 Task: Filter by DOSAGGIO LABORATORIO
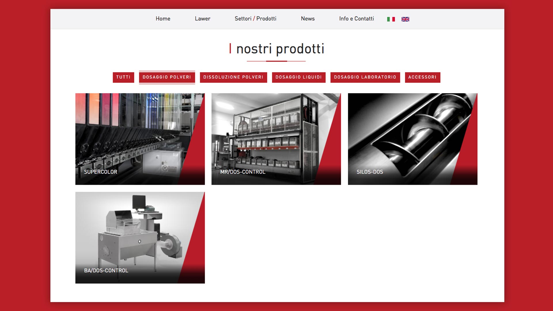[365, 77]
